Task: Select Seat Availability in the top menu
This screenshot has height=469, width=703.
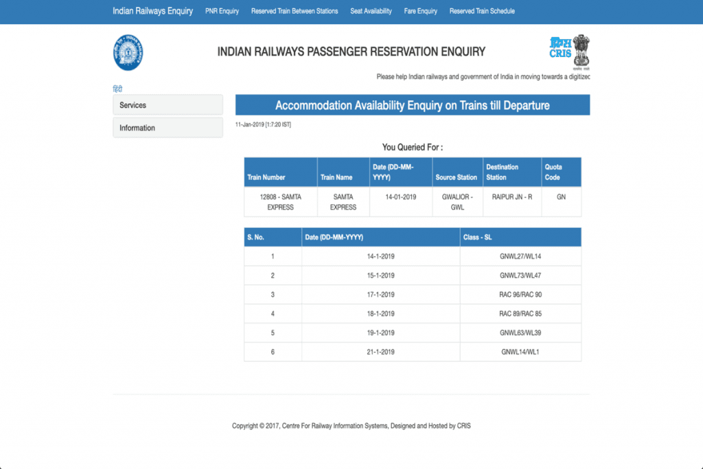Action: [371, 11]
